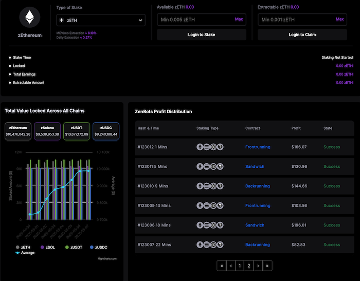This screenshot has width=360, height=281.
Task: Click Max in the extractable amount field
Action: (x=339, y=19)
